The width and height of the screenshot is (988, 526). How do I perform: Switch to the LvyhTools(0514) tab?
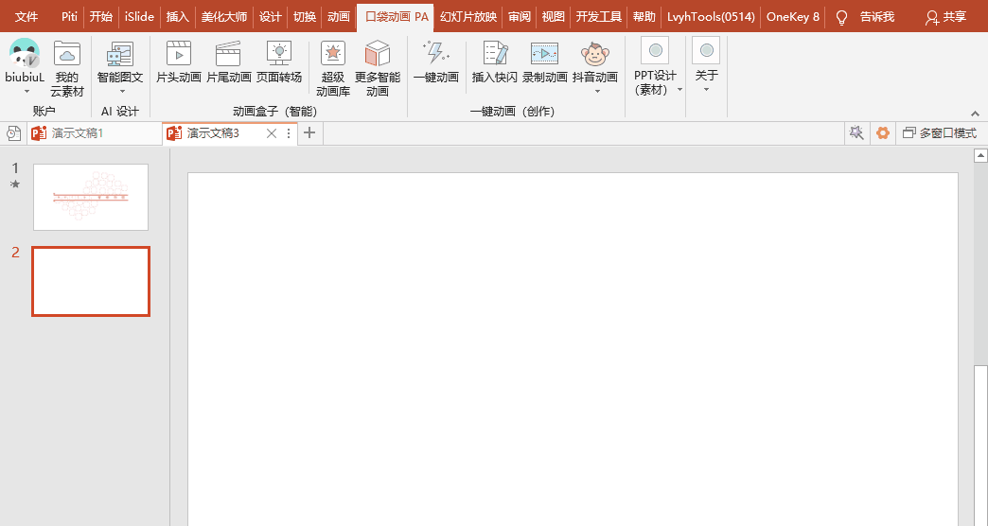tap(711, 16)
